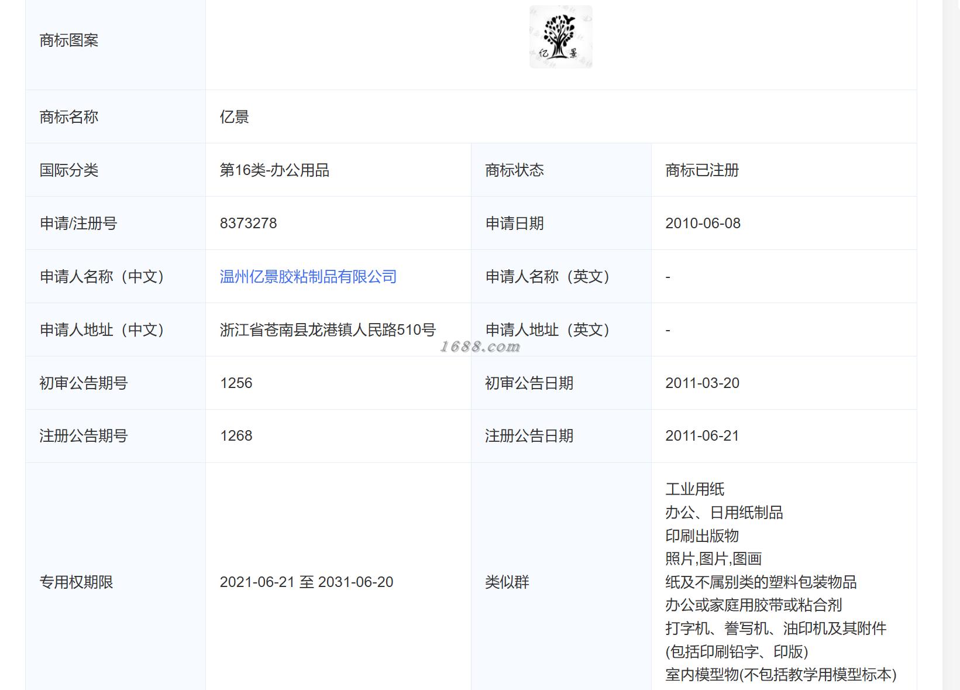960x690 pixels.
Task: Select the 纸及不属别类的塑料包装物品 entry
Action: click(x=761, y=582)
